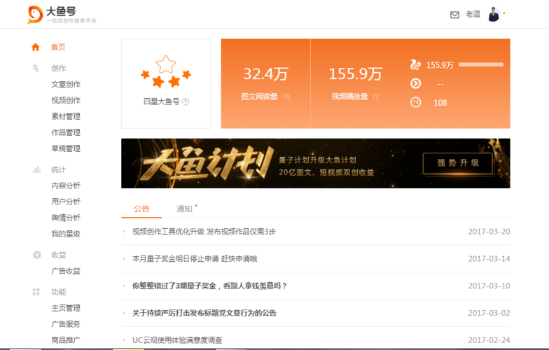This screenshot has height=350, width=549.
Task: Open 素材管理
Action: tap(66, 116)
